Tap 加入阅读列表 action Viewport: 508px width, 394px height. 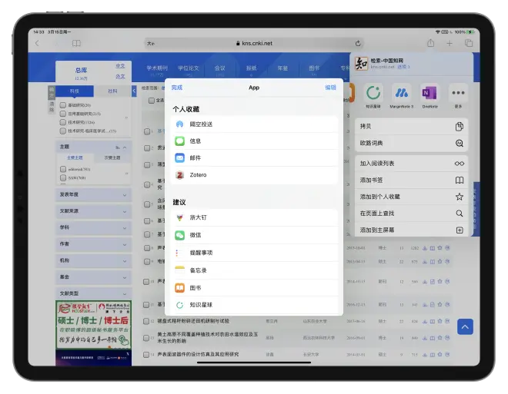tap(411, 164)
